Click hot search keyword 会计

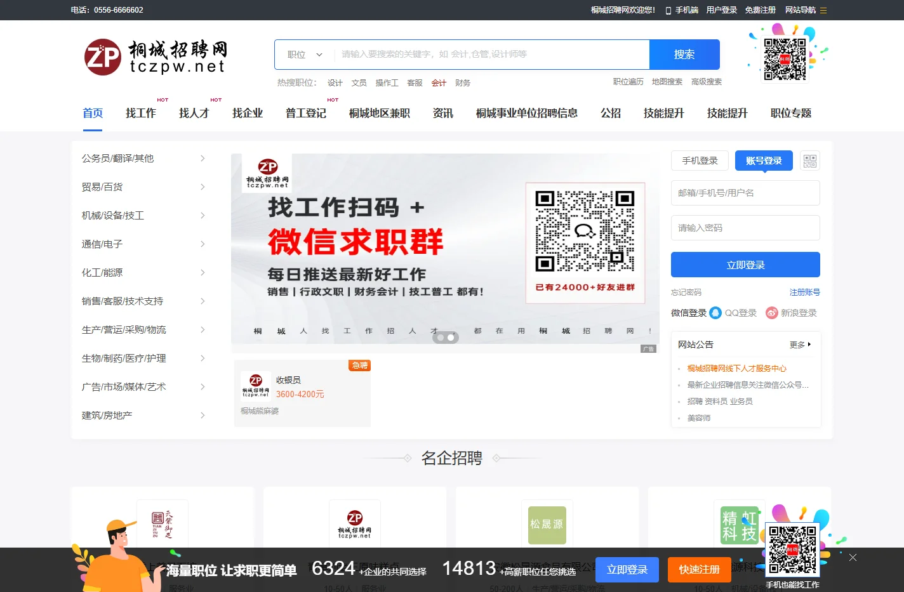point(439,83)
